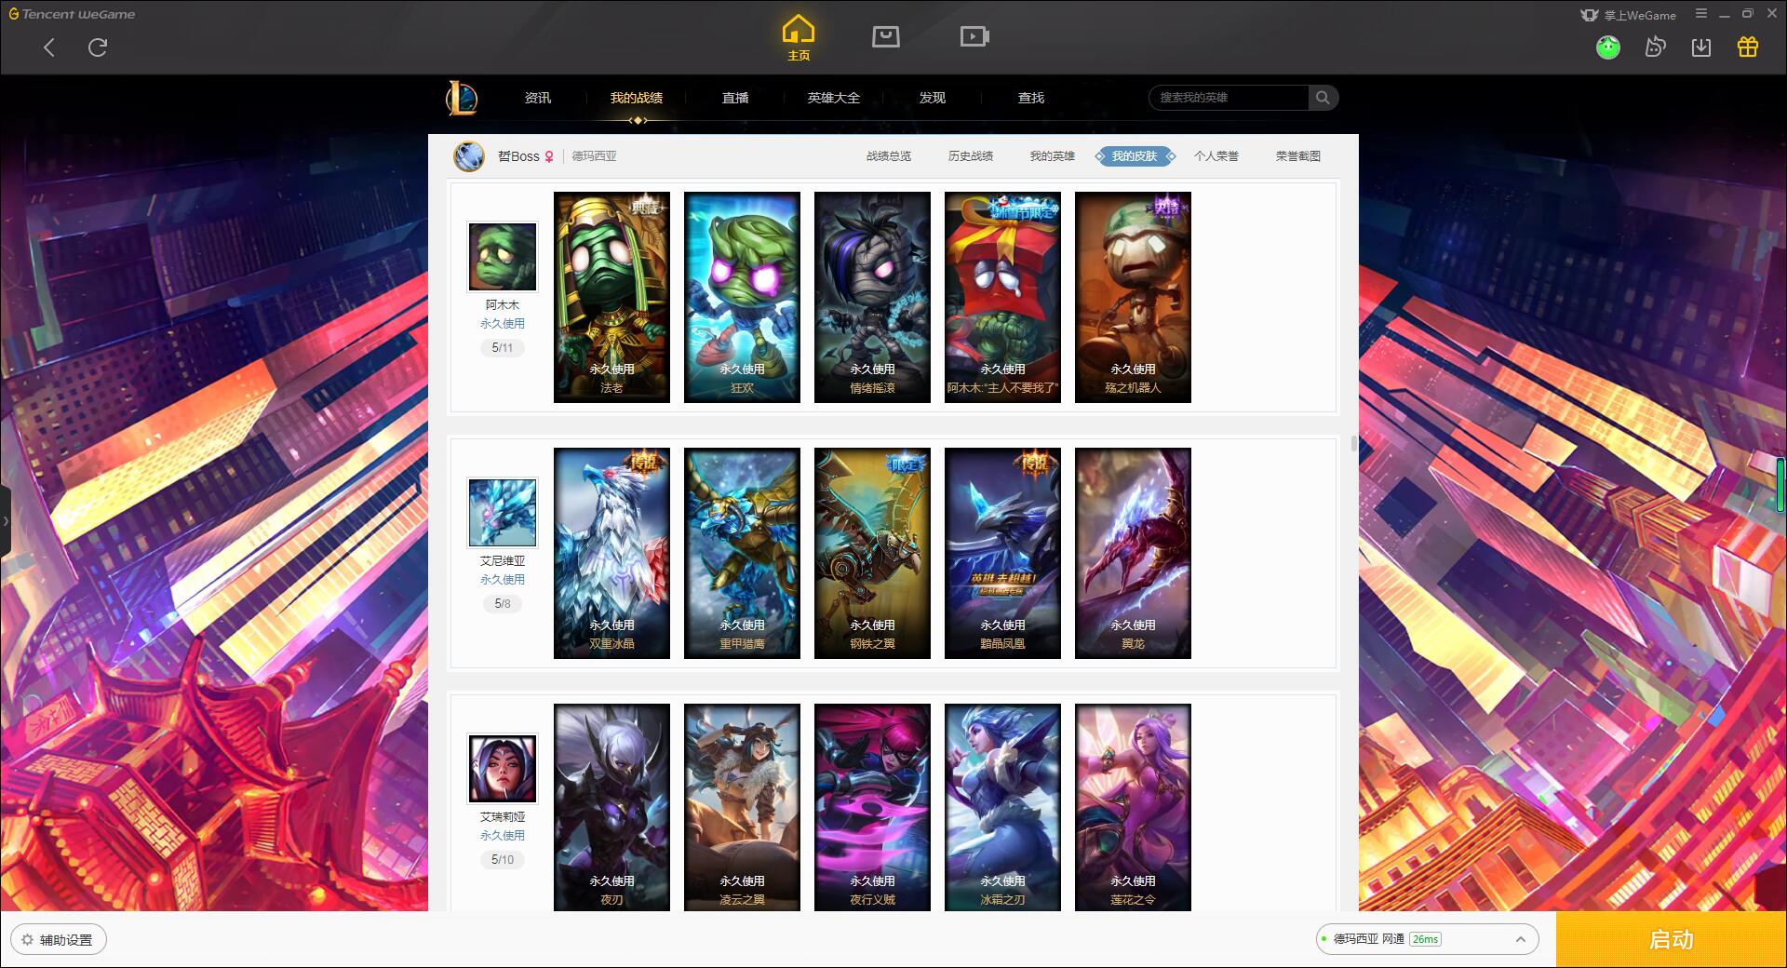Viewport: 1787px width, 968px height.
Task: Open the hamburger menu in title bar
Action: (1701, 14)
